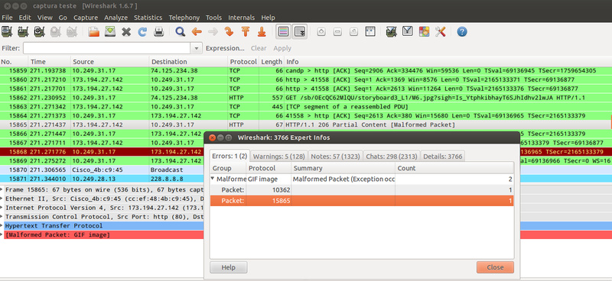Image resolution: width=612 pixels, height=281 pixels.
Task: Open the Telephony menu
Action: click(x=184, y=18)
